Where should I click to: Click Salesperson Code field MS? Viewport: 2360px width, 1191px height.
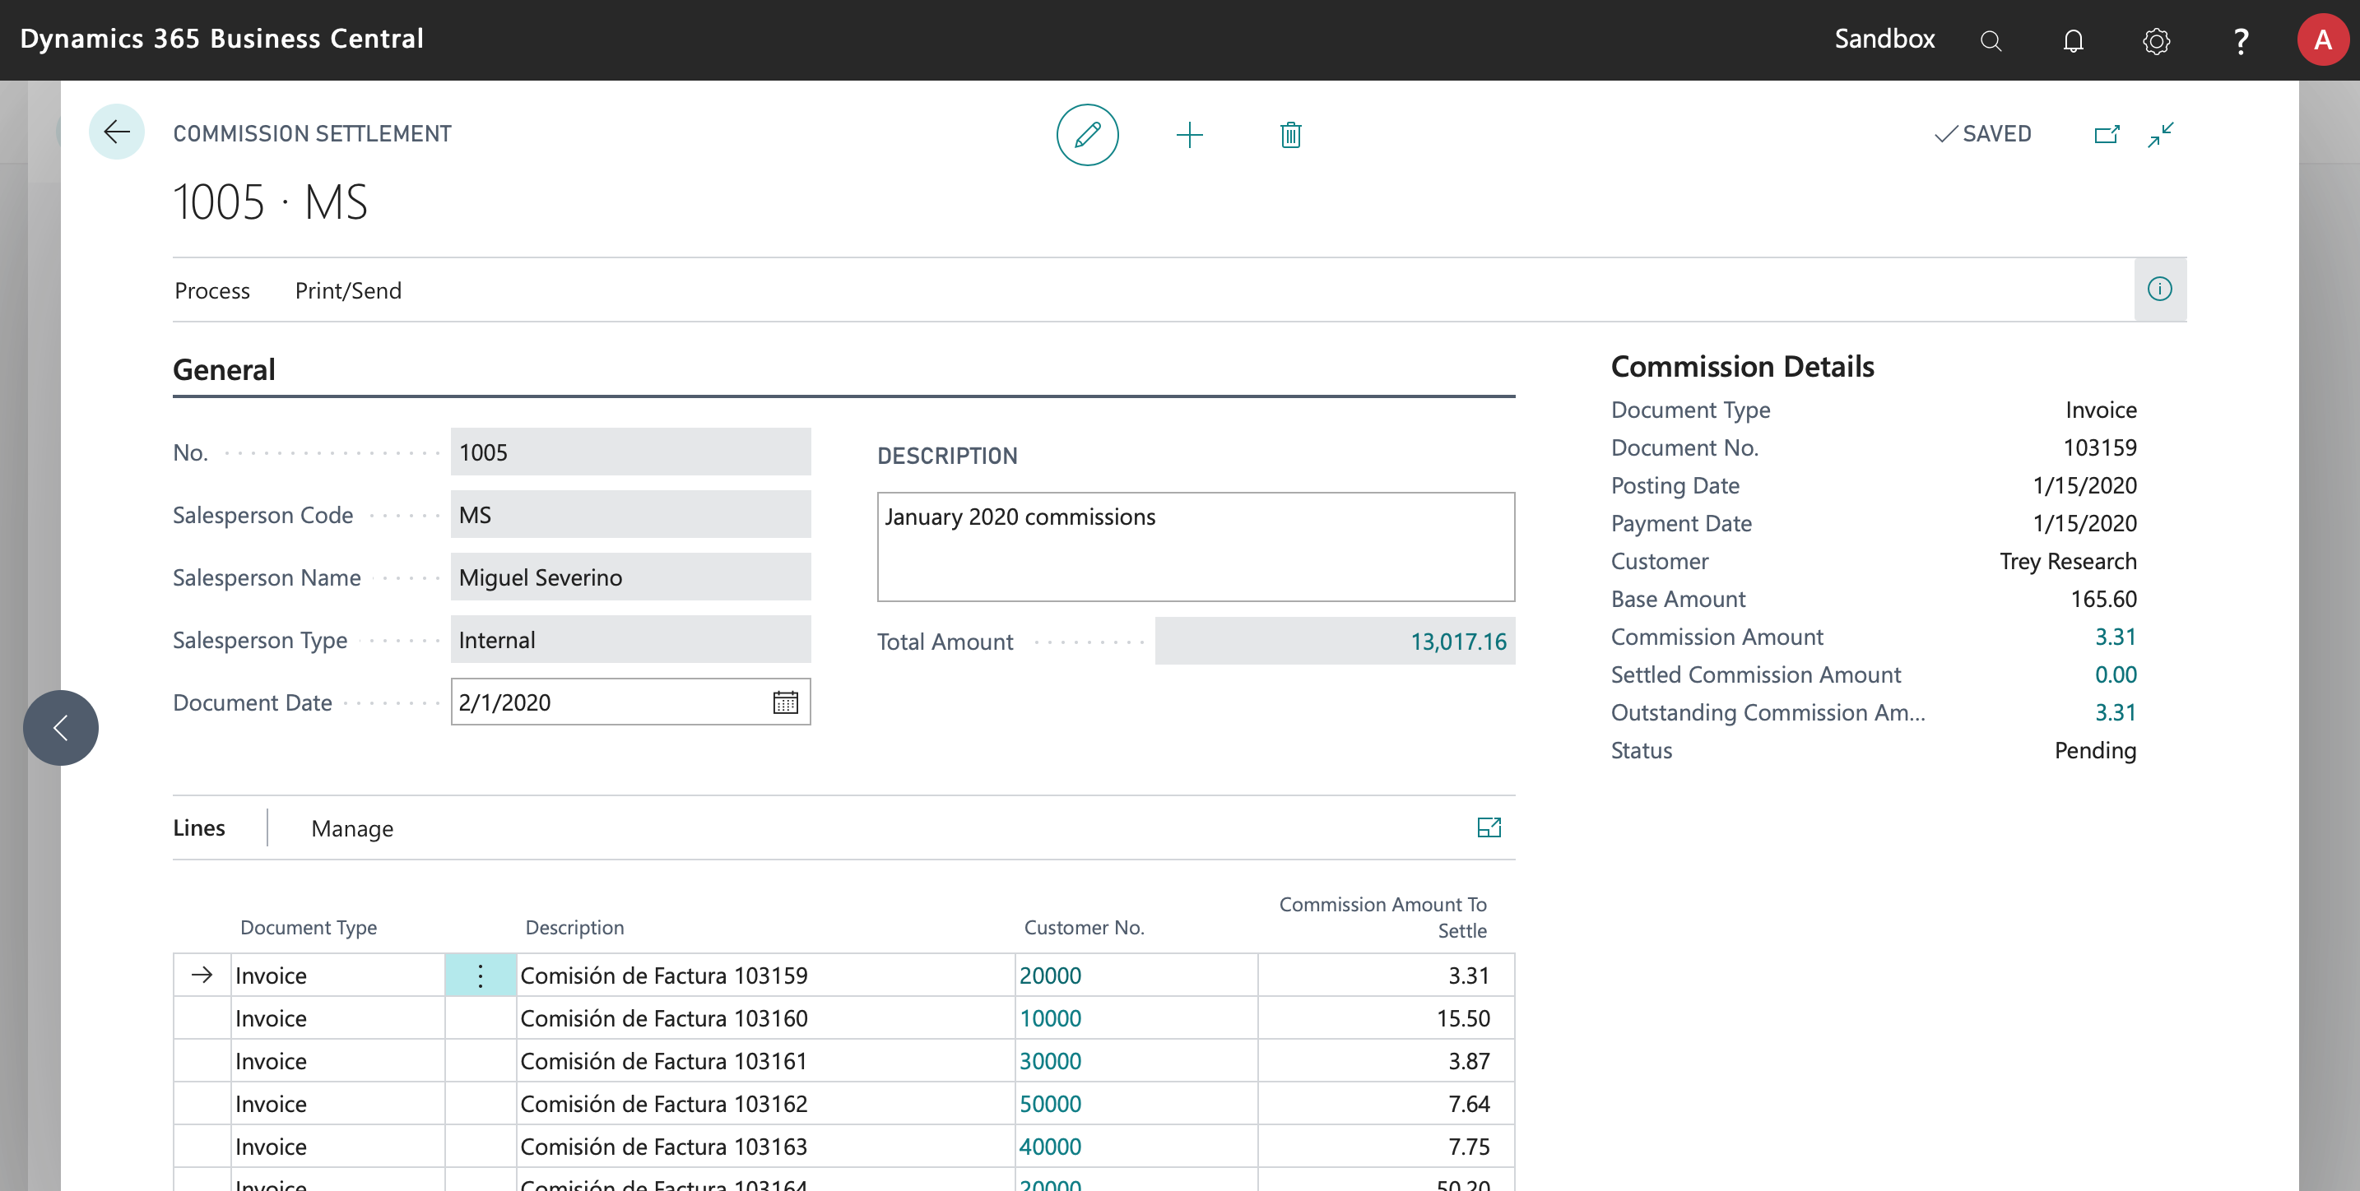630,515
